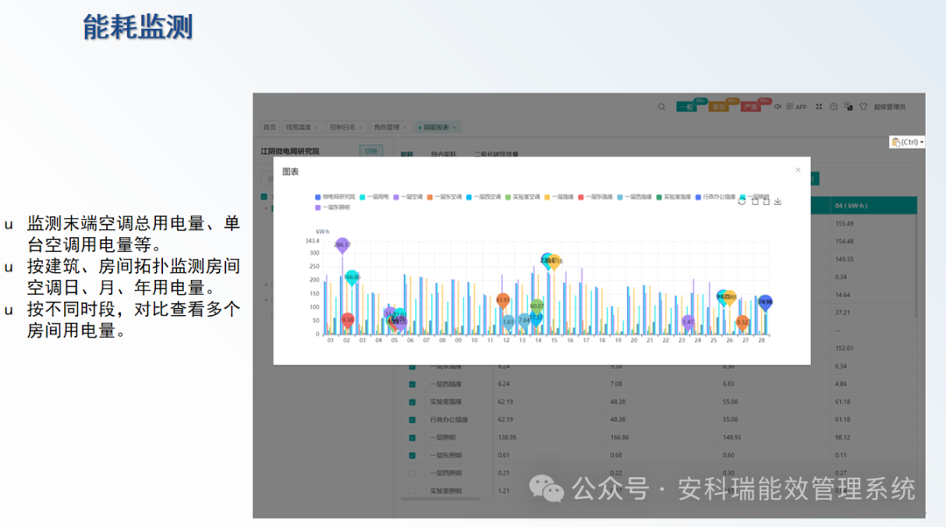This screenshot has height=527, width=946.
Task: Toggle 一层用电 legend series
Action: click(x=374, y=197)
